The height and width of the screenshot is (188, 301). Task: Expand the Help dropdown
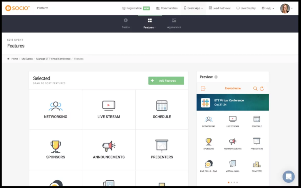point(268,8)
